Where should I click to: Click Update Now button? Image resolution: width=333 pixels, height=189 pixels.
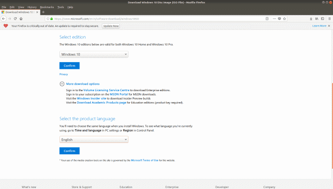(x=111, y=26)
